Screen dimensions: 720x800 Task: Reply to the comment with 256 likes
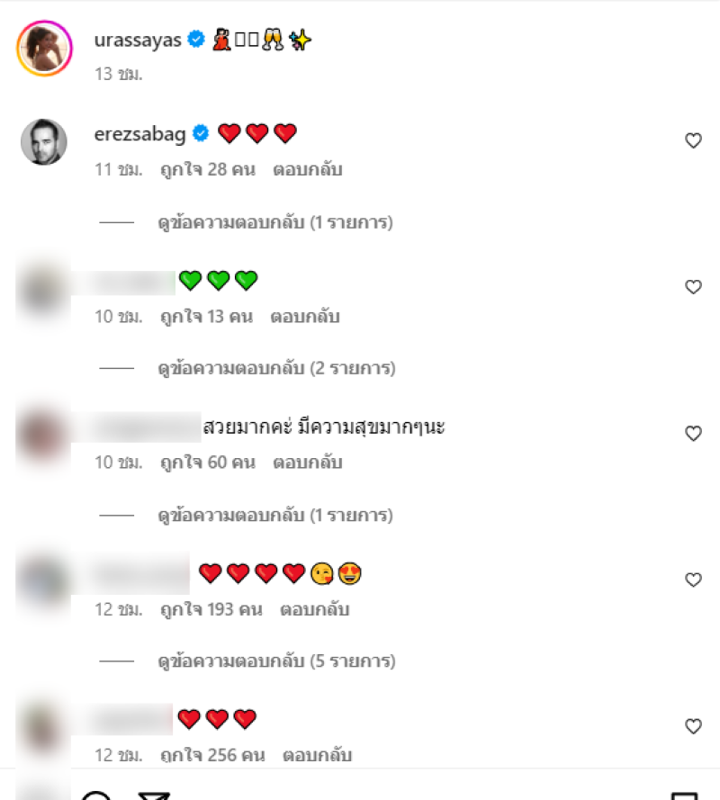(317, 755)
